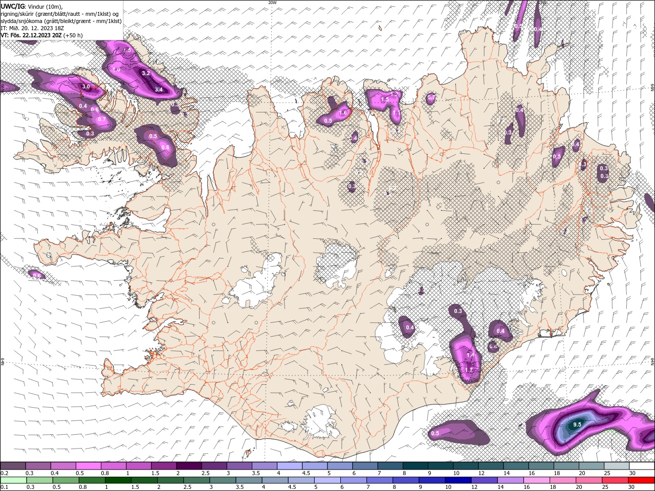Pick upper legend pink swatch between 0.4 and 0.5

[63, 466]
